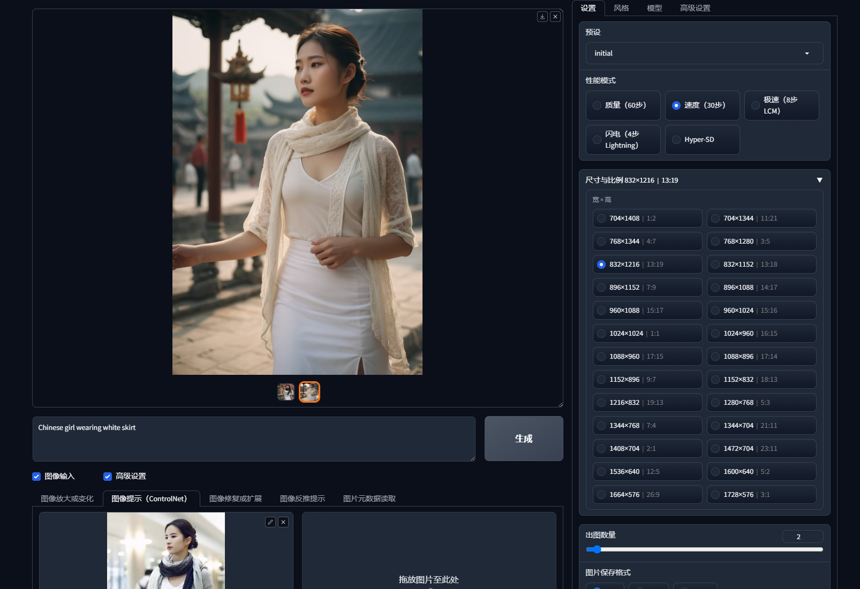Select the second result thumbnail
860x589 pixels.
310,392
